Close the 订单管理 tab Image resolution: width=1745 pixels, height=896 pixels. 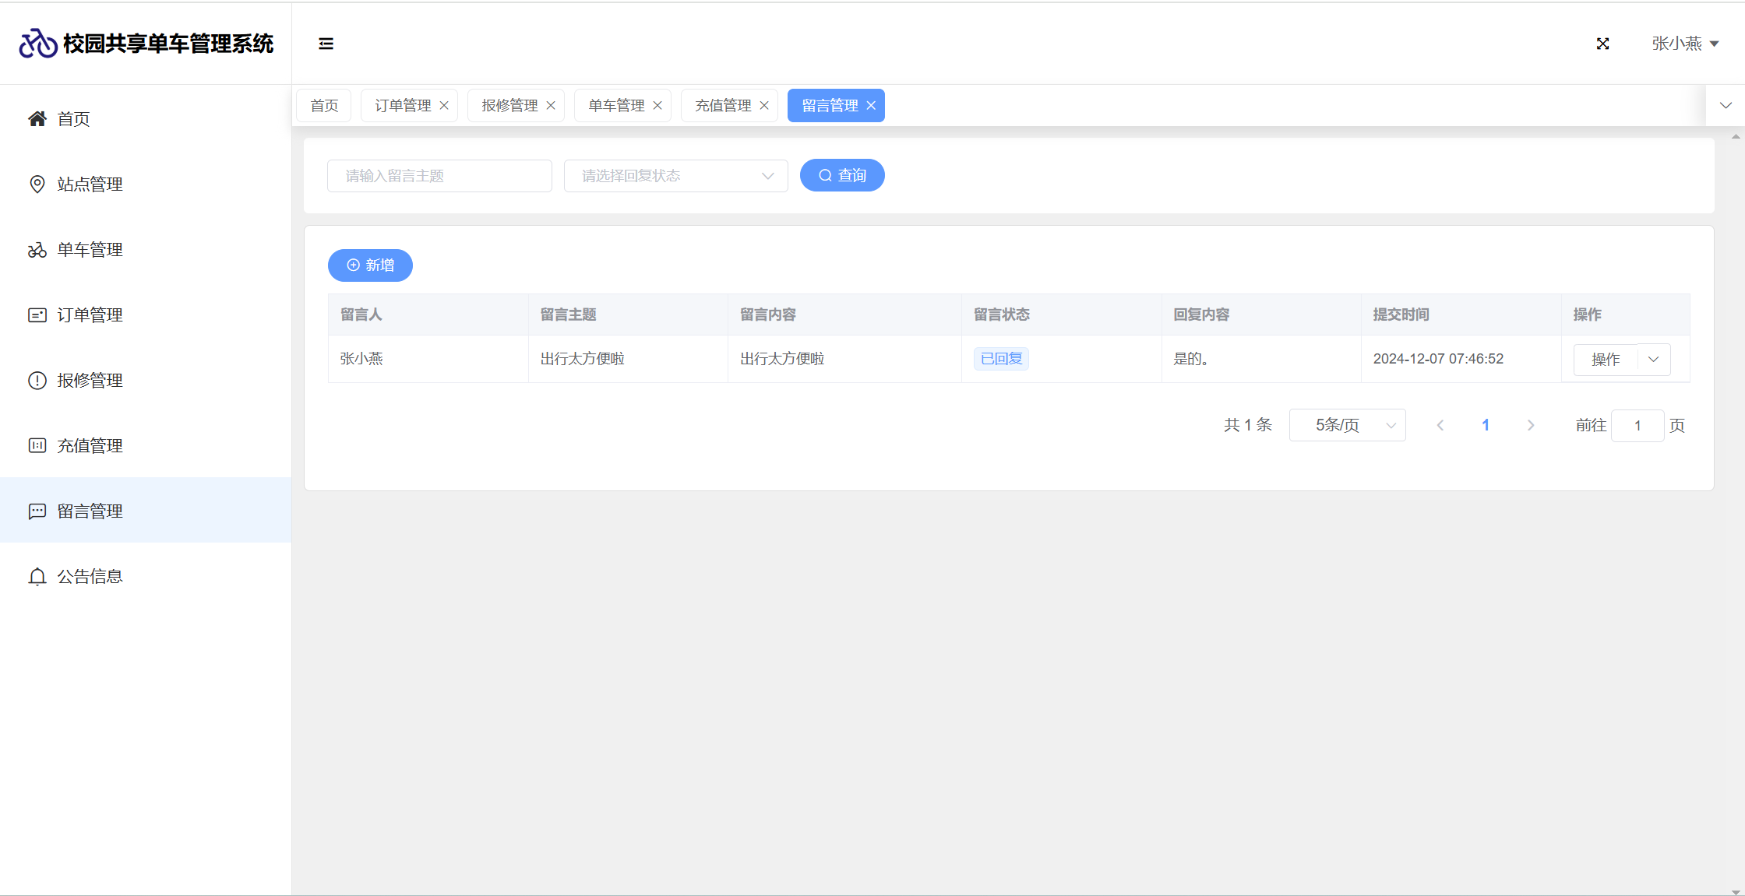coord(444,106)
